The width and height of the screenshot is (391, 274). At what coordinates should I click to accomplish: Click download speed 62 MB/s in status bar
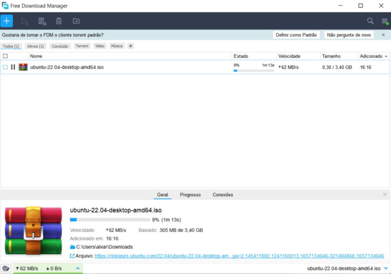(27, 268)
